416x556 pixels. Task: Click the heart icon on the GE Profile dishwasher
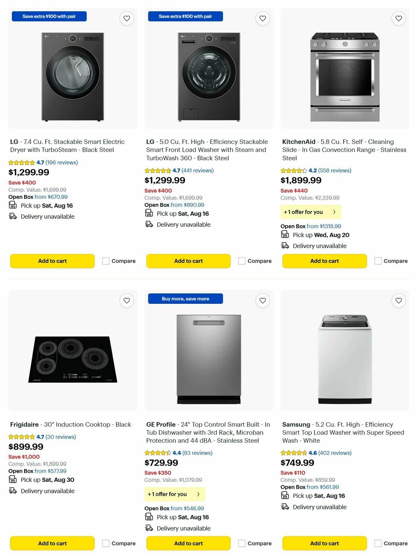click(x=262, y=301)
